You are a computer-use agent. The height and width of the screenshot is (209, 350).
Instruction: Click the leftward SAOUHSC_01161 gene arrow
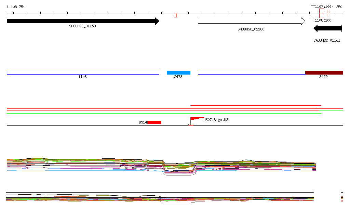click(x=327, y=29)
